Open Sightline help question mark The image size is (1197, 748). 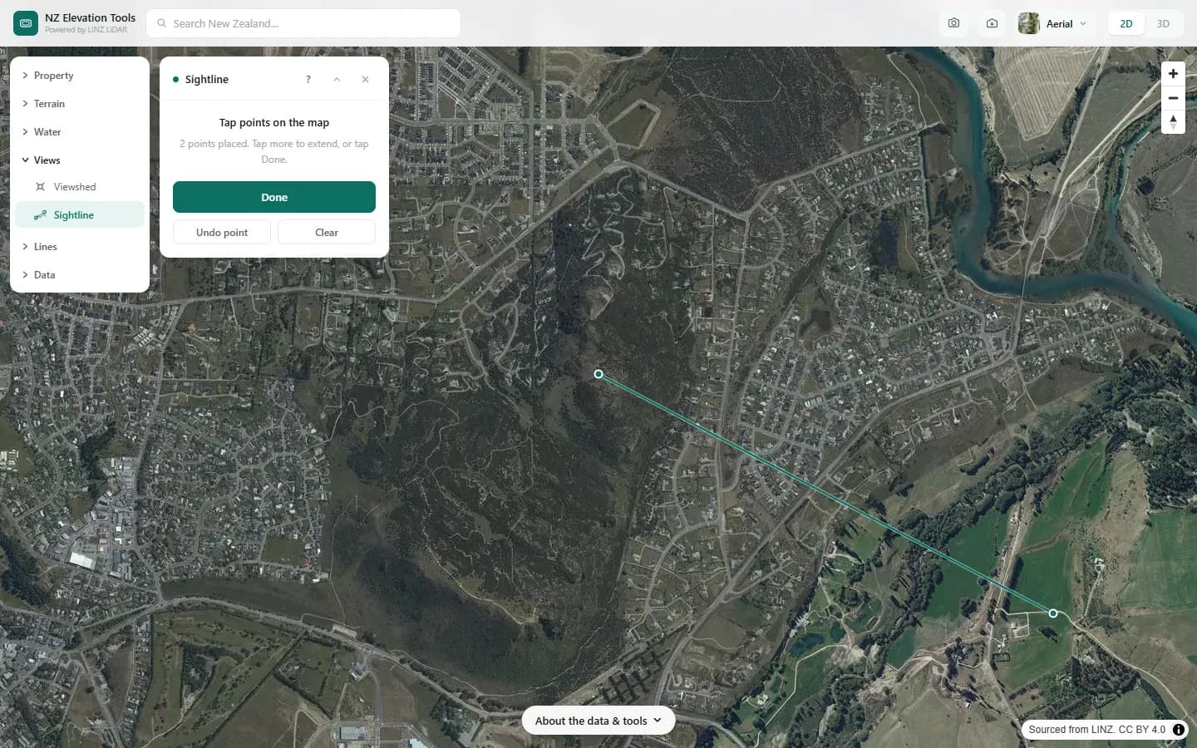coord(308,80)
